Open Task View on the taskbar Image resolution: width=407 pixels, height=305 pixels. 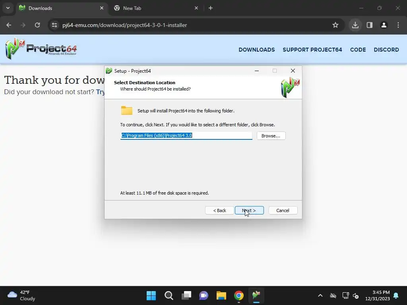[x=186, y=295]
